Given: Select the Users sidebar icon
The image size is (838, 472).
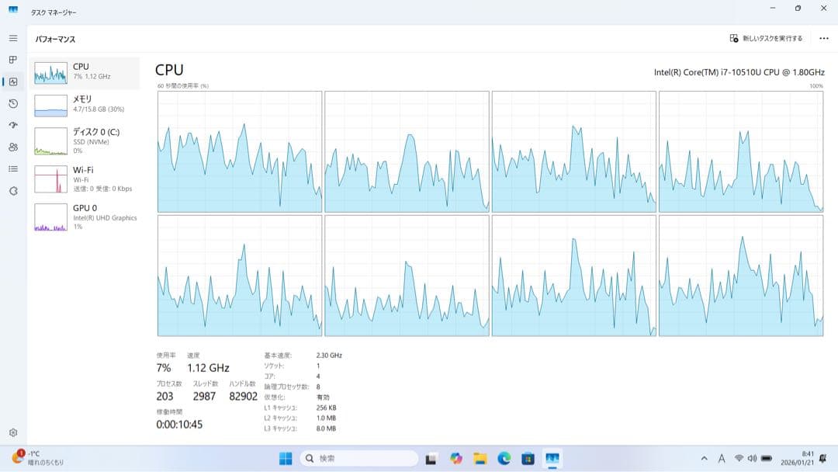Looking at the screenshot, I should point(12,146).
